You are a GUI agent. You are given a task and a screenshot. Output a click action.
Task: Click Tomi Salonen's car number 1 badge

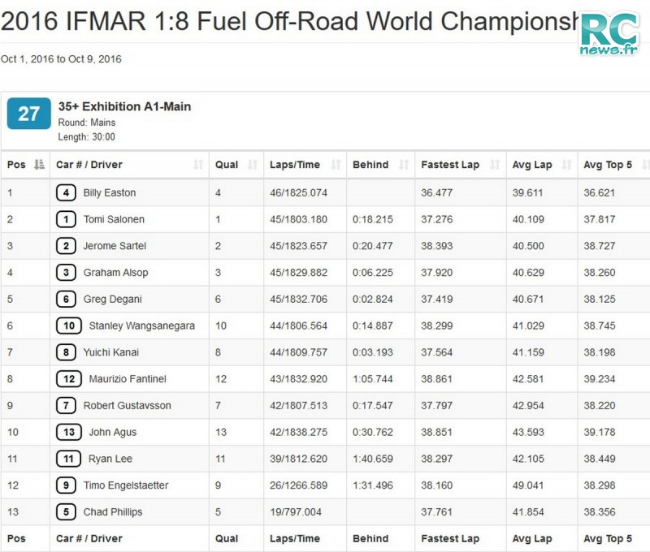[66, 219]
